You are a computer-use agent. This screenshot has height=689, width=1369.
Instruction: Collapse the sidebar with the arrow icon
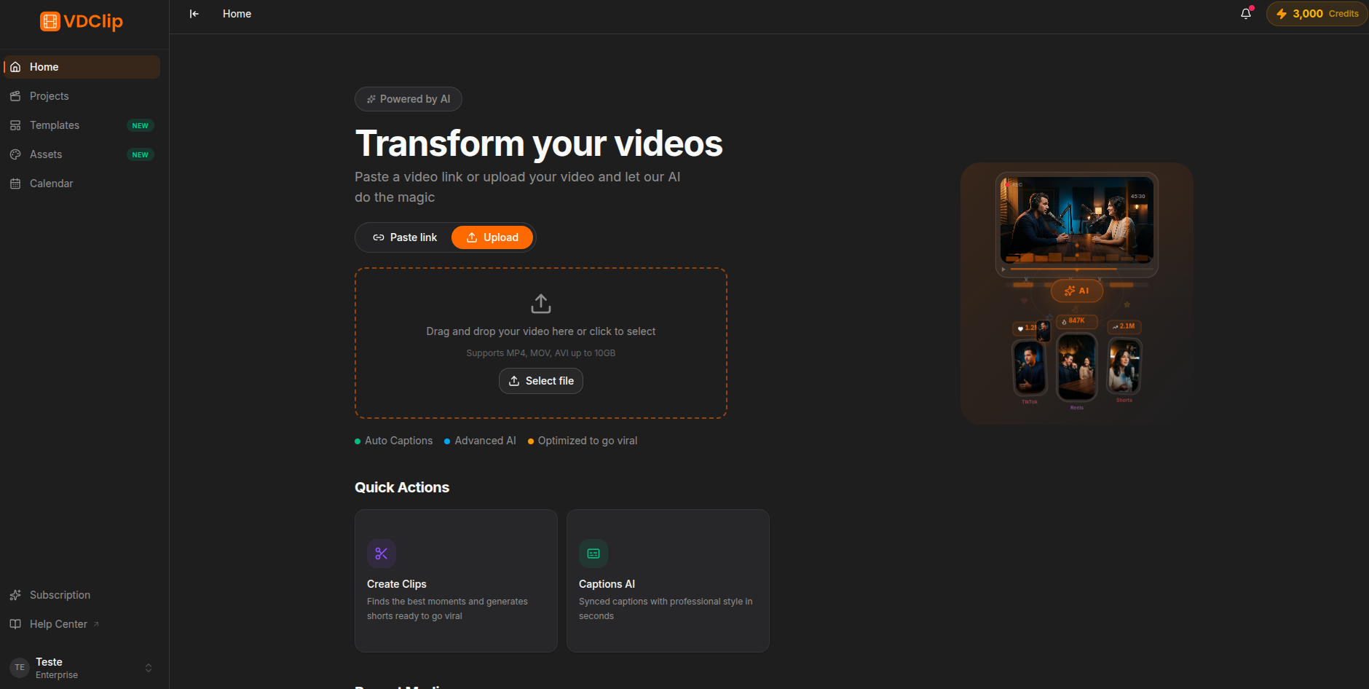[194, 14]
